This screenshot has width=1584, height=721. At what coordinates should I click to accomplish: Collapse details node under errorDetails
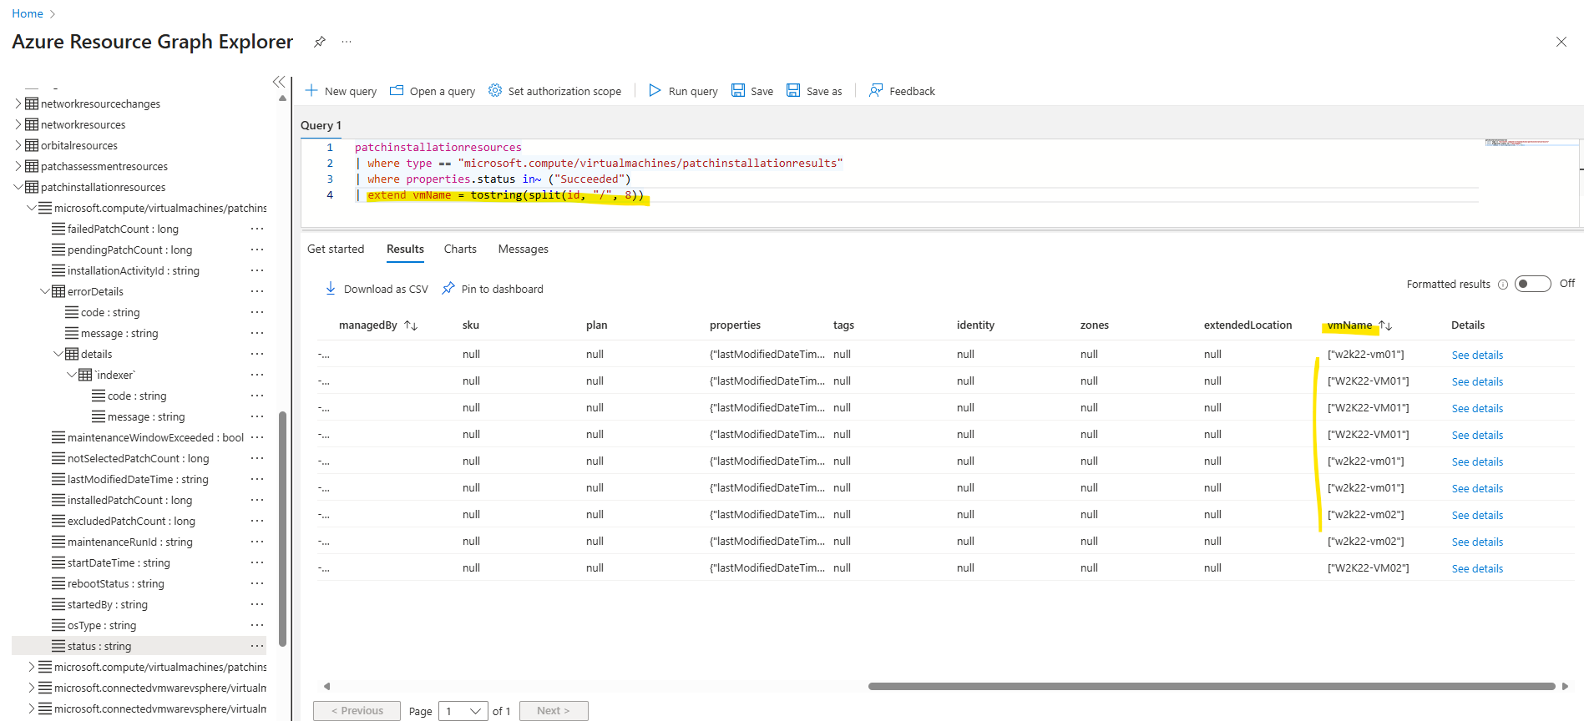[x=58, y=354]
